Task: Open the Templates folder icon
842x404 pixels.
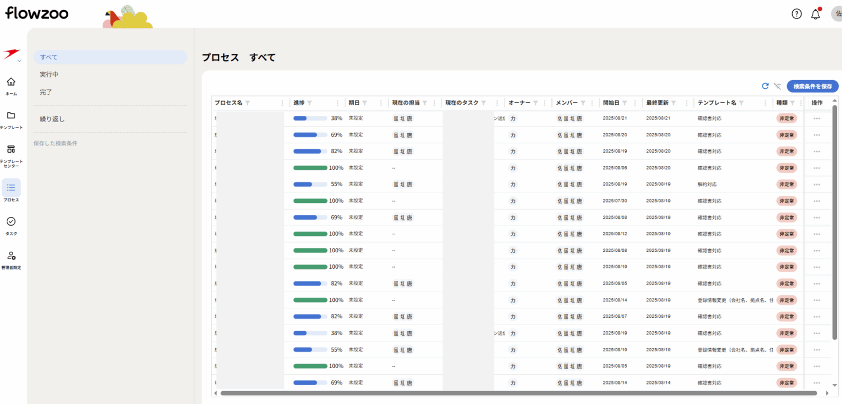Action: coord(11,119)
